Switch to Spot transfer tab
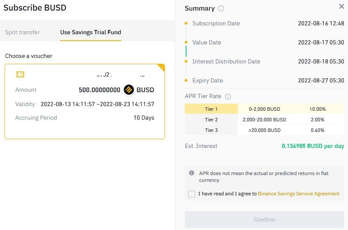The height and width of the screenshot is (230, 348). [22, 32]
